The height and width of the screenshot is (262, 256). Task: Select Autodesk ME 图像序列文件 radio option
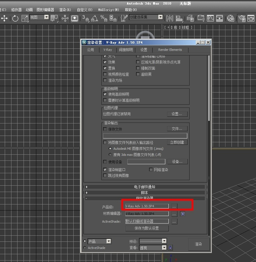pyautogui.click(x=110, y=148)
